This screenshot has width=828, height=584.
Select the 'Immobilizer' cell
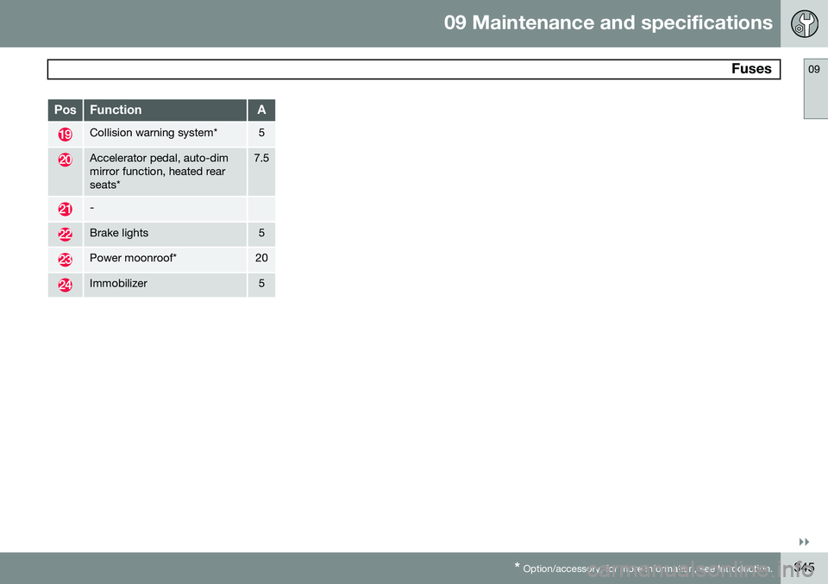pos(166,285)
